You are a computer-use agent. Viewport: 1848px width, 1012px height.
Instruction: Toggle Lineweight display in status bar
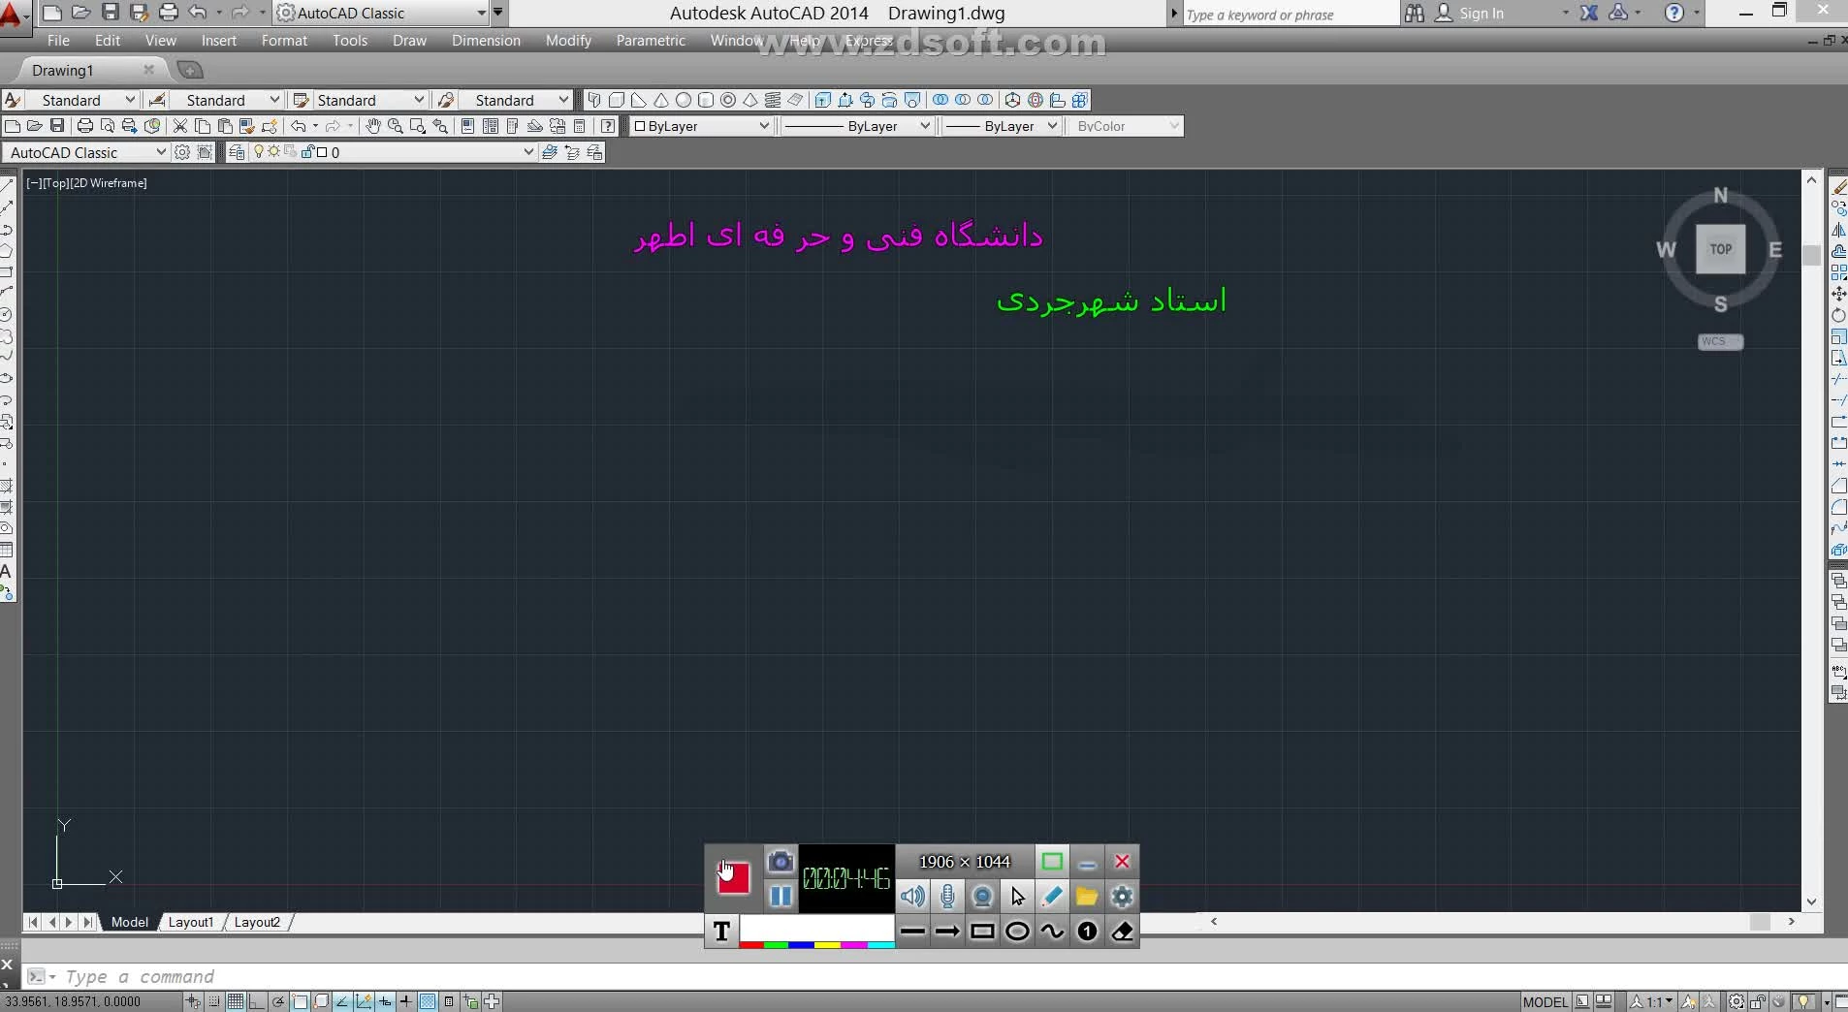[406, 1001]
